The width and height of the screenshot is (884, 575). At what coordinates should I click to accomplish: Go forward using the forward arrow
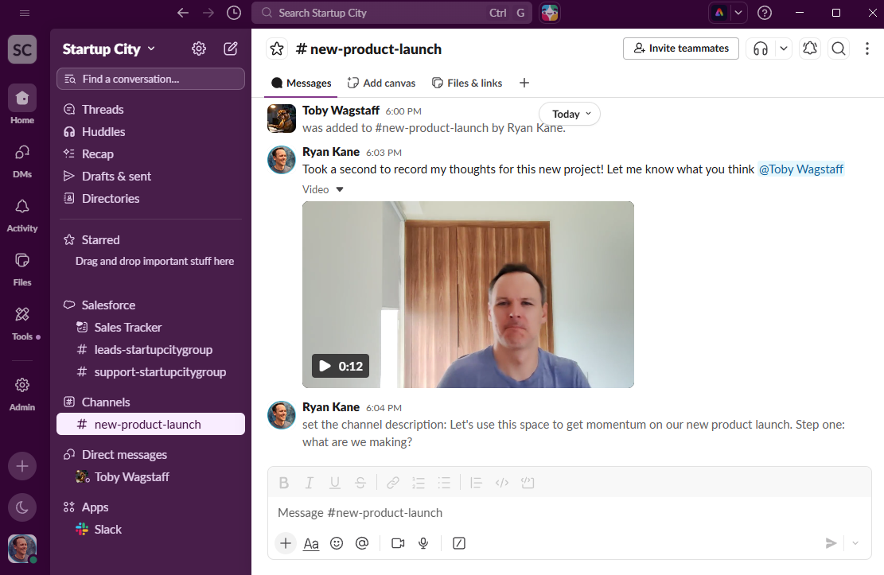tap(208, 13)
